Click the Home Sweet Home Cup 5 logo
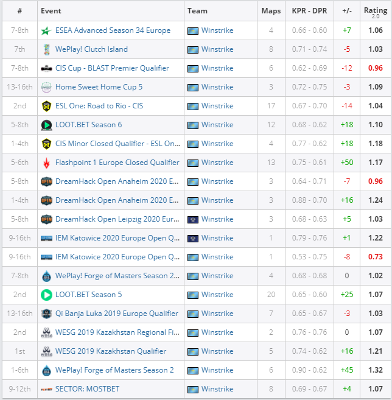 click(46, 87)
